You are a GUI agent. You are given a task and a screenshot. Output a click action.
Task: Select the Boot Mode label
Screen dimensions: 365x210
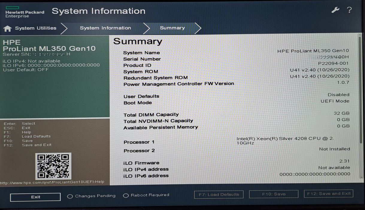pyautogui.click(x=138, y=103)
